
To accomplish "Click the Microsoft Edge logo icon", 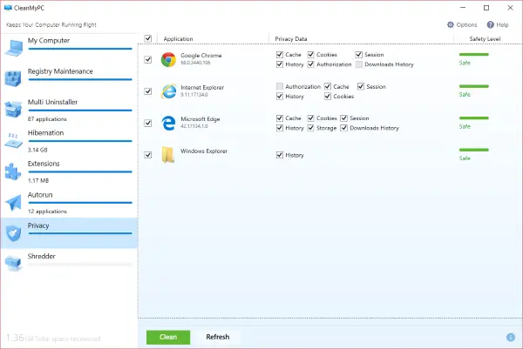I will tap(168, 123).
